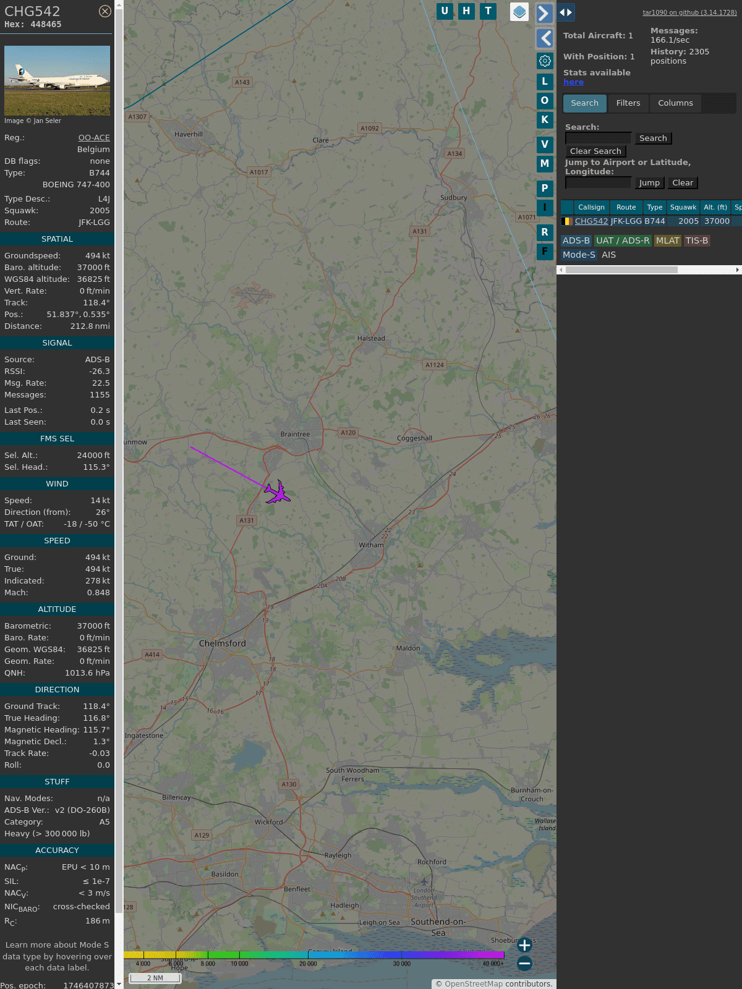This screenshot has width=742, height=989.
Task: Toggle sidebar with double-arrow button
Action: click(566, 12)
